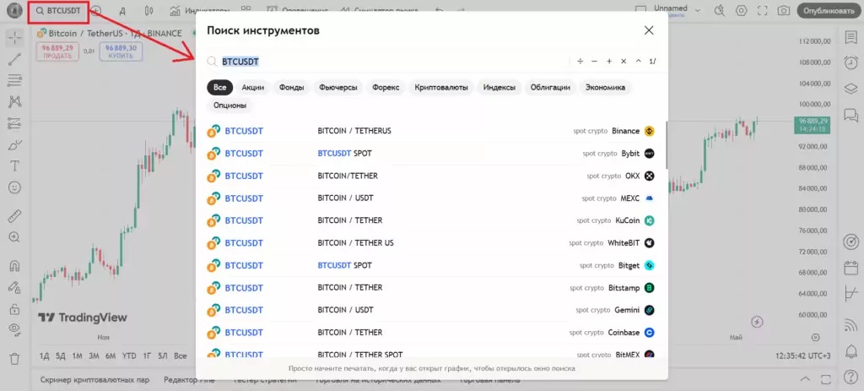The image size is (864, 391).
Task: Toggle stay-in-drawing-mode pencil lock
Action: coord(15,287)
